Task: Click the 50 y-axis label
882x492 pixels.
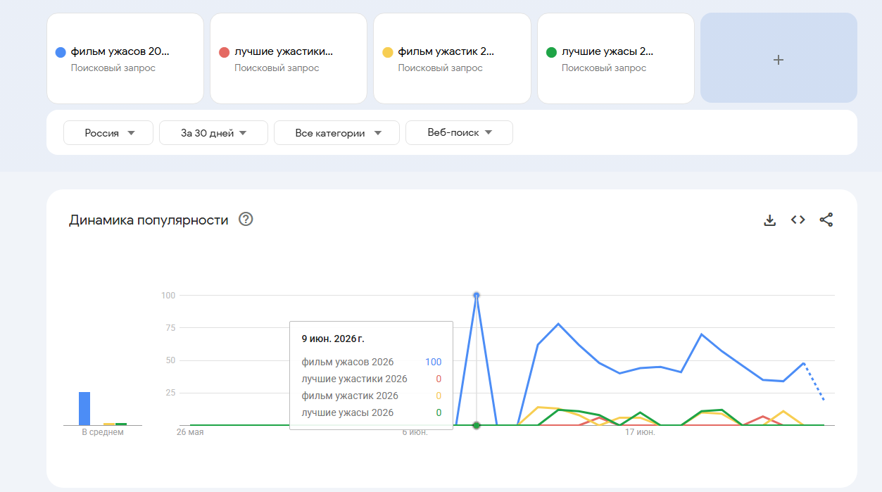Action: pyautogui.click(x=170, y=360)
